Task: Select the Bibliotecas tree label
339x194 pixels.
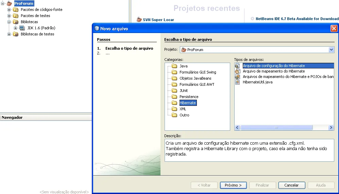Action: (29, 22)
